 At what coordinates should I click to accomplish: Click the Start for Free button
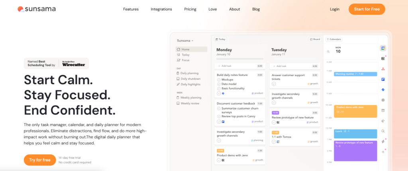pos(367,9)
